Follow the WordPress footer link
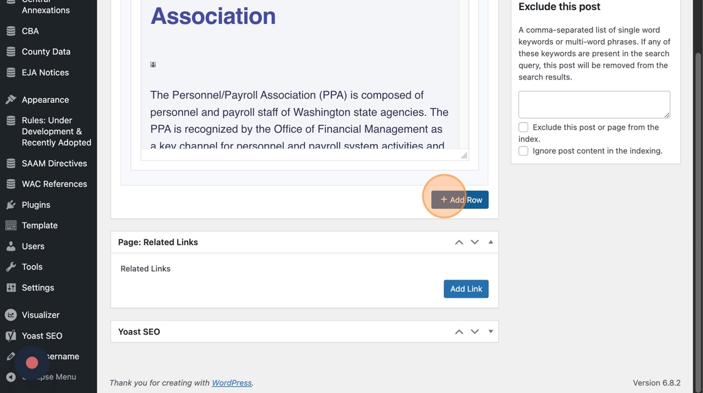This screenshot has width=703, height=393. (x=232, y=383)
